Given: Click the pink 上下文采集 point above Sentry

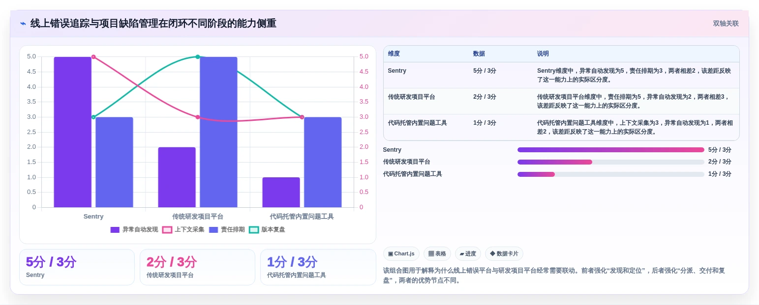Looking at the screenshot, I should [93, 57].
